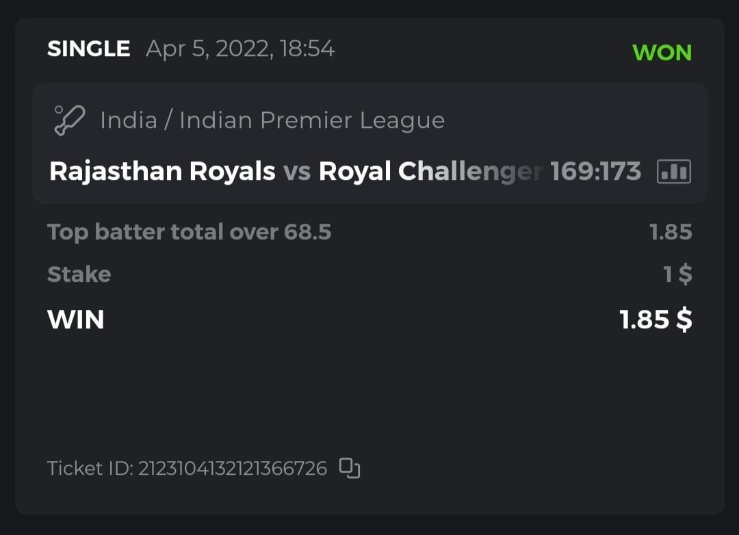The width and height of the screenshot is (739, 535).
Task: Click the Stake label
Action: tap(79, 274)
